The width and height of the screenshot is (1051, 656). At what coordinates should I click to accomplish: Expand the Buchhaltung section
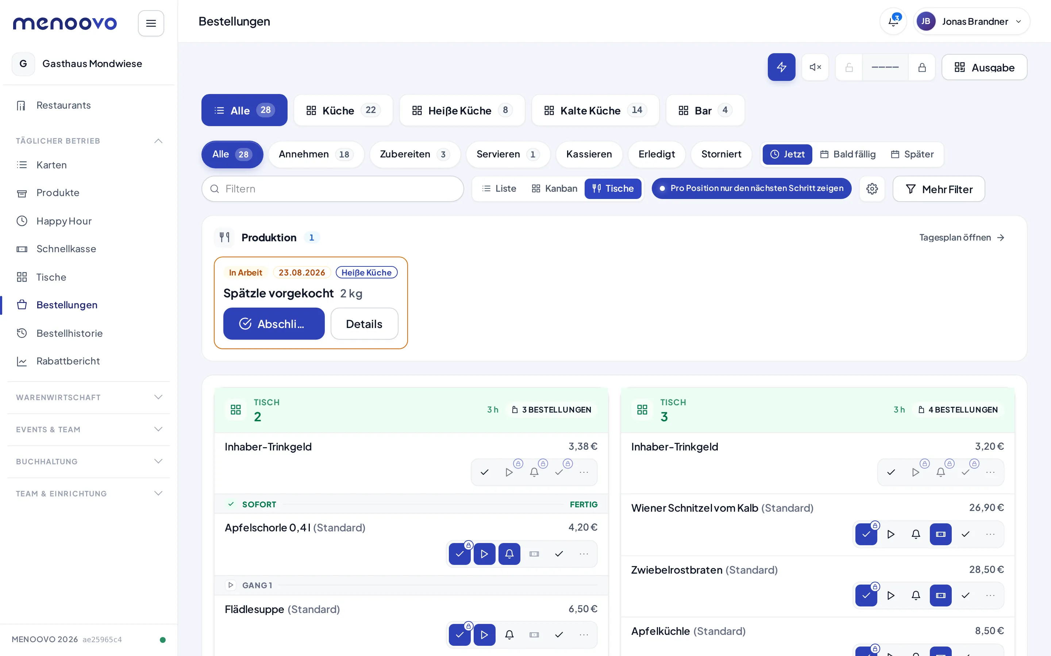(89, 462)
